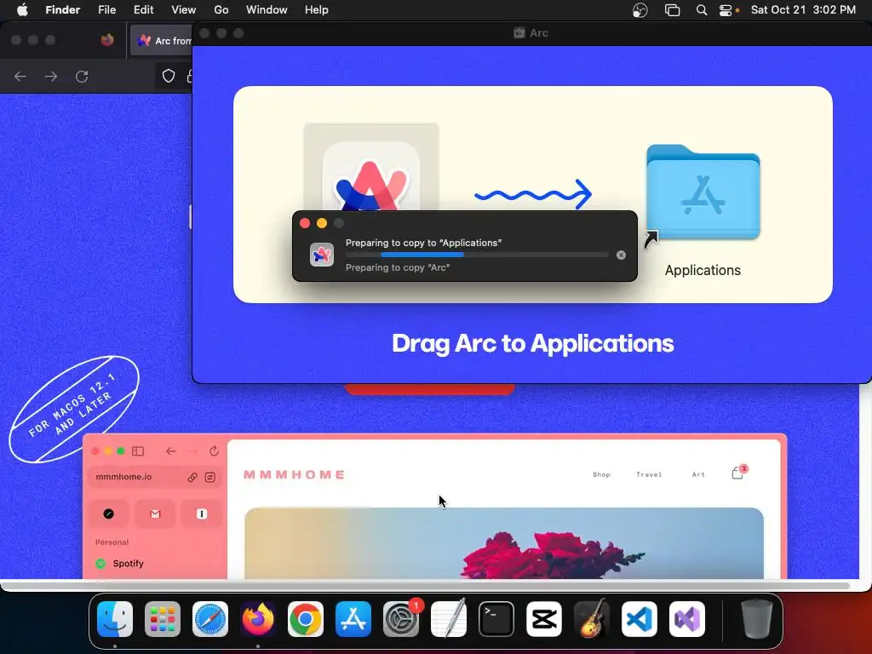Click the Firefox logo tab icon
This screenshot has width=872, height=654.
(x=107, y=40)
